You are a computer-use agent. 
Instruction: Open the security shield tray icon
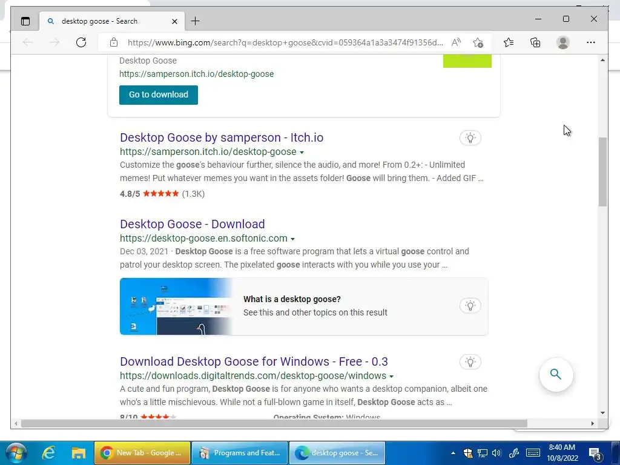468,453
